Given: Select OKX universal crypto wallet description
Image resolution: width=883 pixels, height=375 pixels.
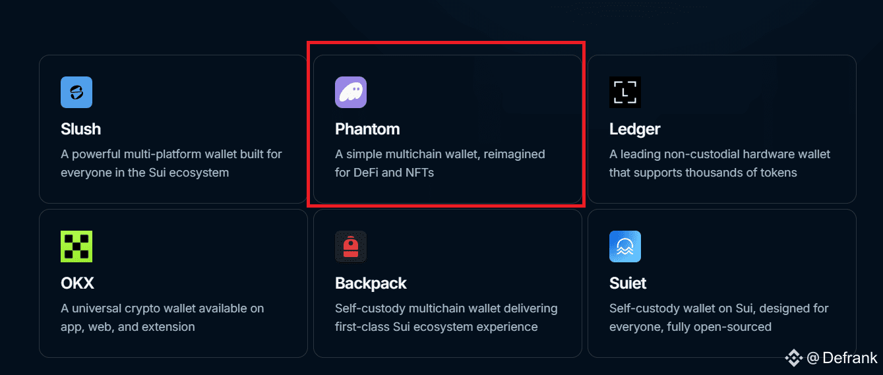Looking at the screenshot, I should pyautogui.click(x=162, y=318).
